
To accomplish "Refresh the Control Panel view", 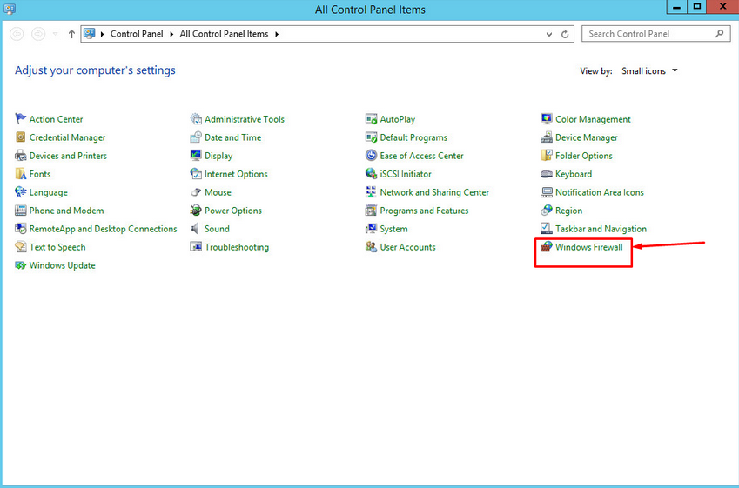I will (x=565, y=35).
